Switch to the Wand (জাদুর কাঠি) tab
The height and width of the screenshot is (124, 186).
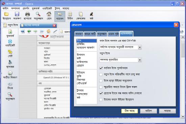point(90,34)
